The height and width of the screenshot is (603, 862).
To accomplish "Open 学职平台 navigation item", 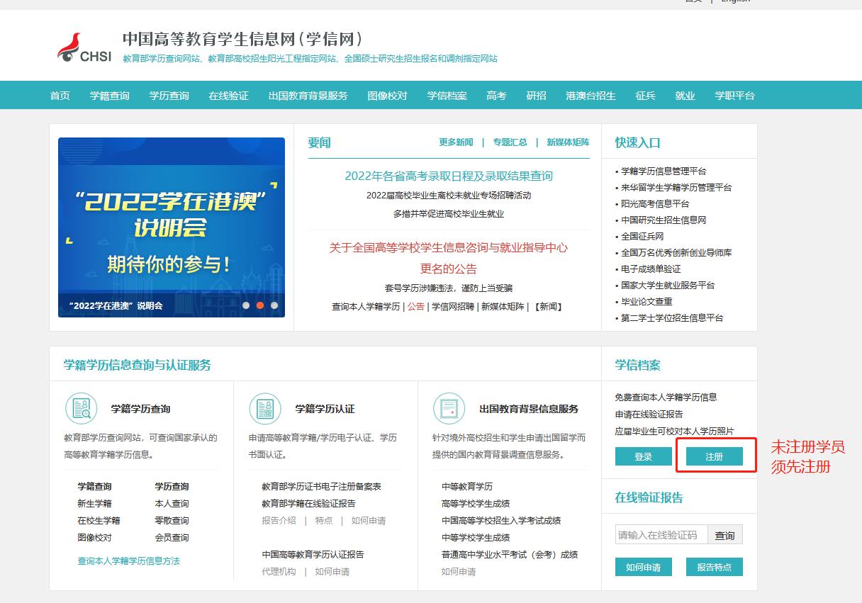I will [x=735, y=96].
